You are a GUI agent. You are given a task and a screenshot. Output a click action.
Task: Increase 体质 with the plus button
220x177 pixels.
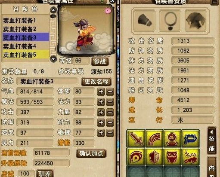[101, 92]
